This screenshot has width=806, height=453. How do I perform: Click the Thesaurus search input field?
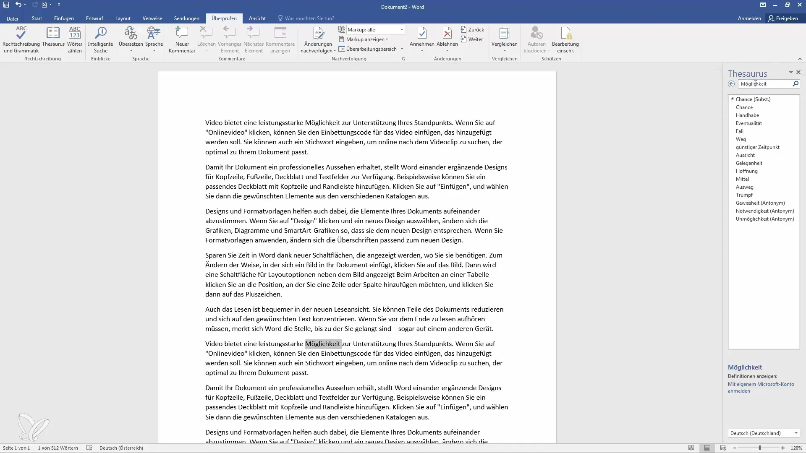pyautogui.click(x=766, y=83)
